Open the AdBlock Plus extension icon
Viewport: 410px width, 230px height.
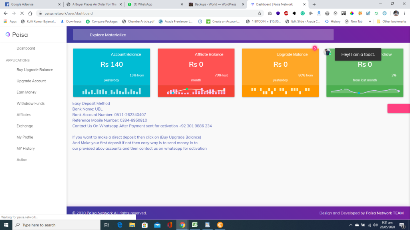tap(286, 13)
